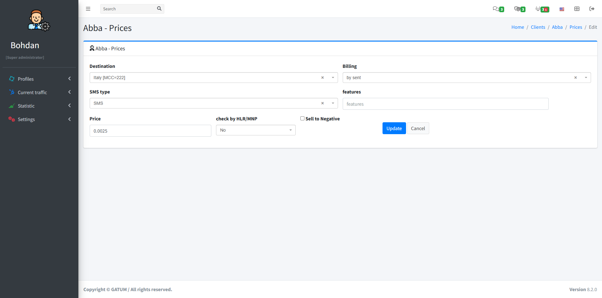The image size is (602, 298).
Task: Click the logout arrow icon
Action: pyautogui.click(x=592, y=9)
